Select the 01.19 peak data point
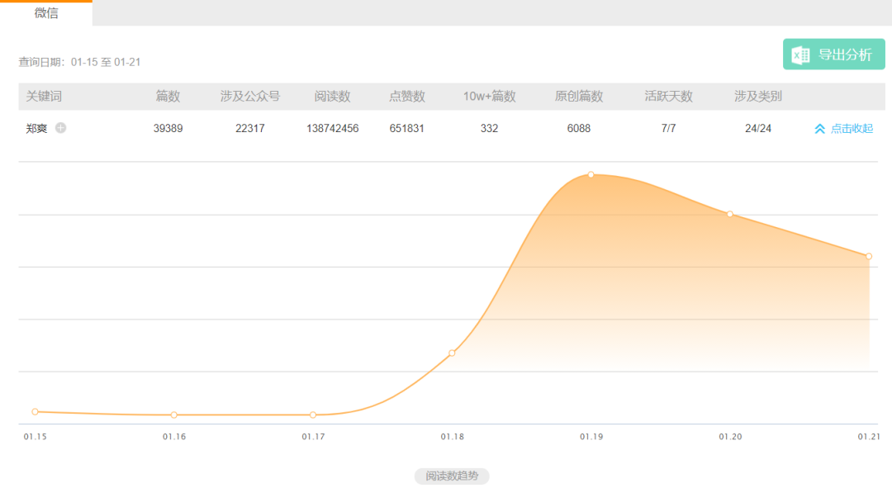The image size is (892, 488). point(591,175)
